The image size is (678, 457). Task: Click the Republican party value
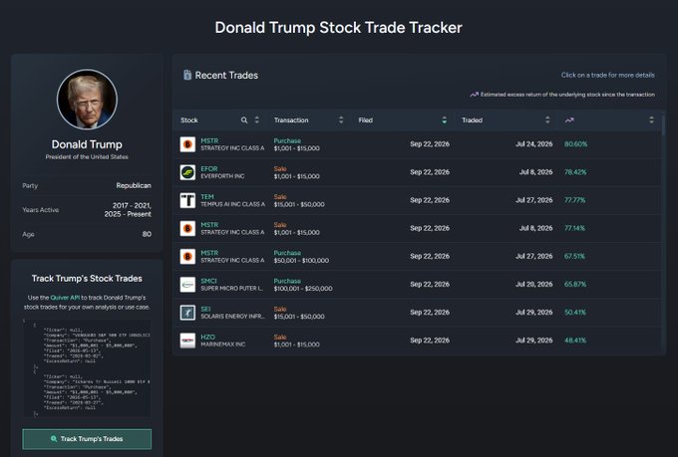[134, 186]
